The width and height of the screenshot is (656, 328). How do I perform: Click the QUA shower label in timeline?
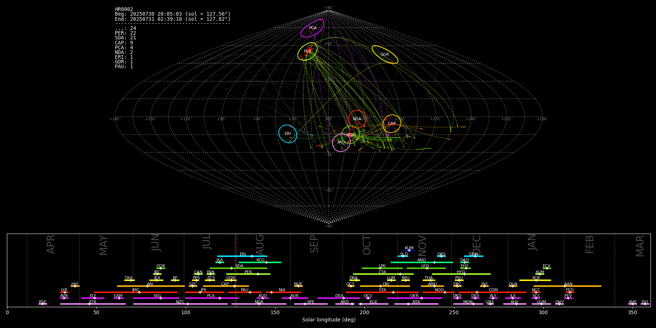click(x=513, y=284)
